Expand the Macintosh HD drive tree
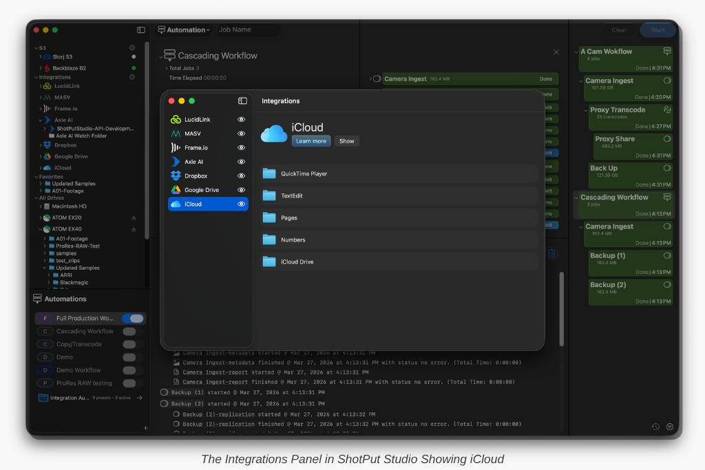This screenshot has height=470, width=705. coord(41,206)
